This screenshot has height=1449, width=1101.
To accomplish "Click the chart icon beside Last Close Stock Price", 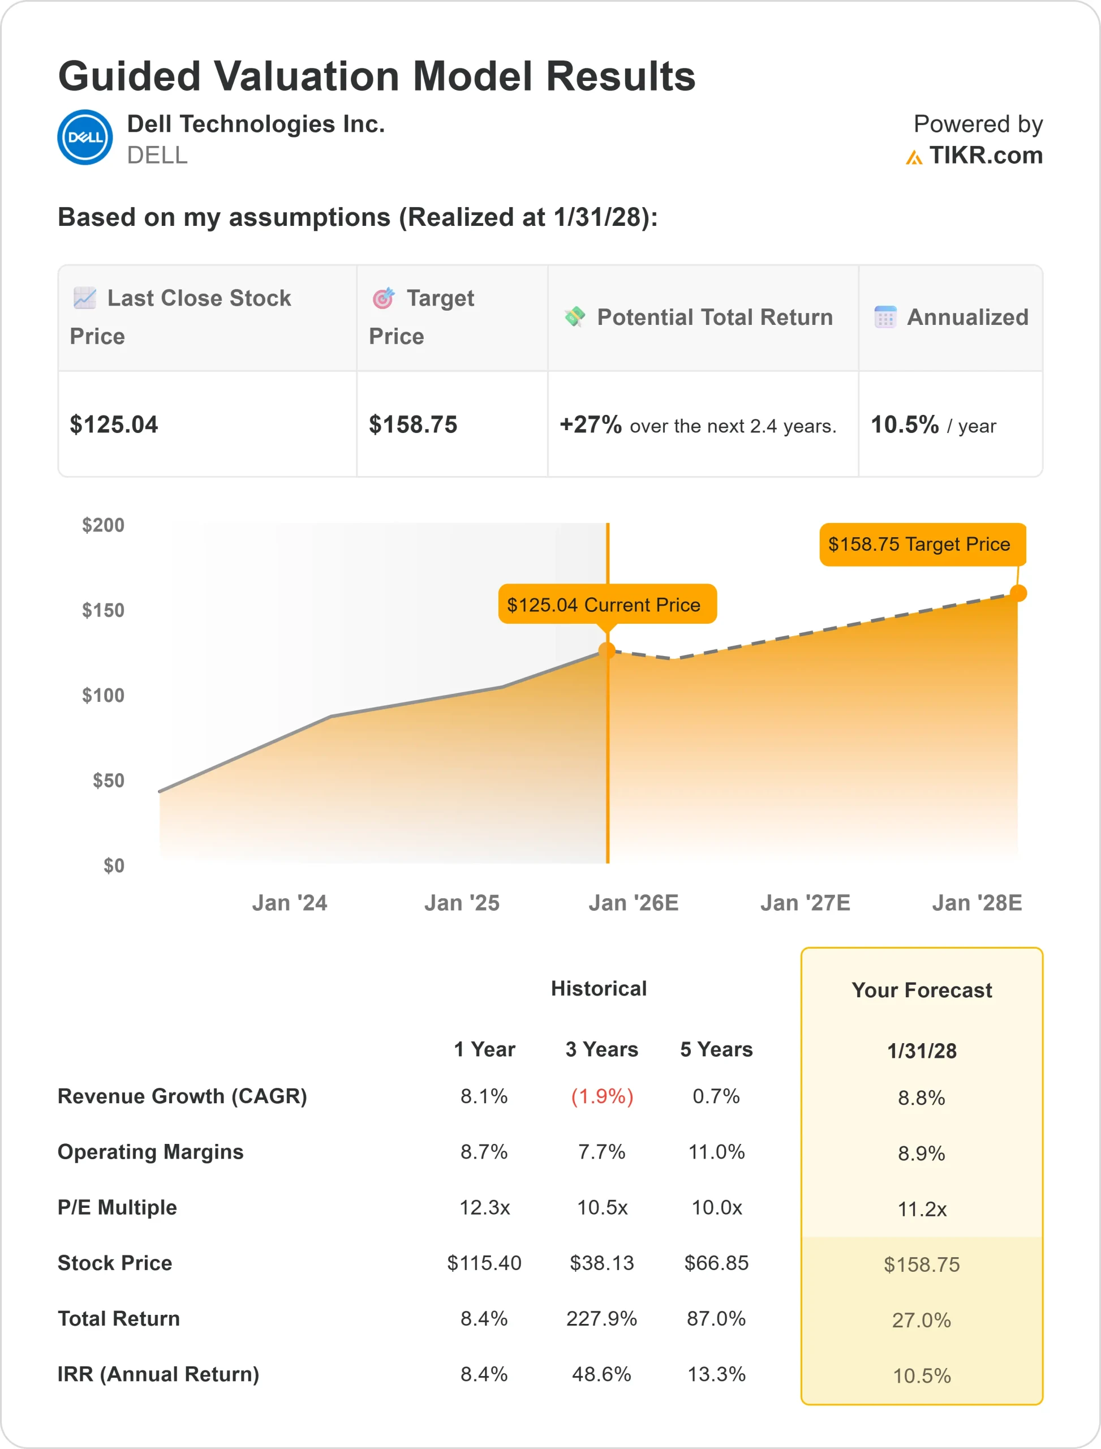I will pyautogui.click(x=85, y=298).
